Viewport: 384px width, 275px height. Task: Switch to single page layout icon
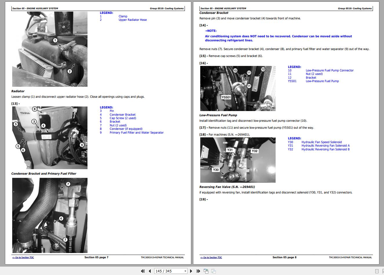377,271
